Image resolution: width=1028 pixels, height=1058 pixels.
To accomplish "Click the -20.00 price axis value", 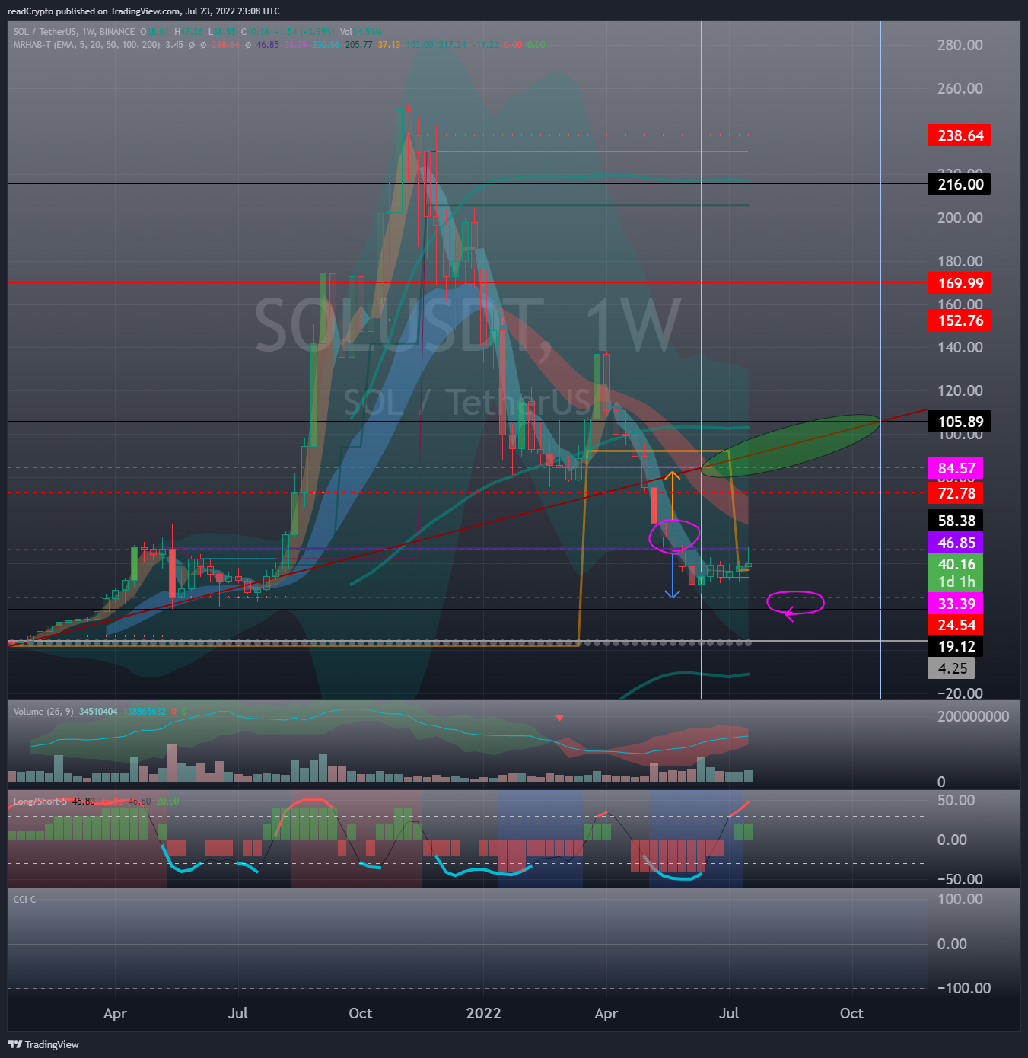I will [x=960, y=693].
